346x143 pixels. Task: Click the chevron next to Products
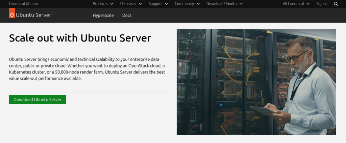[x=112, y=4]
